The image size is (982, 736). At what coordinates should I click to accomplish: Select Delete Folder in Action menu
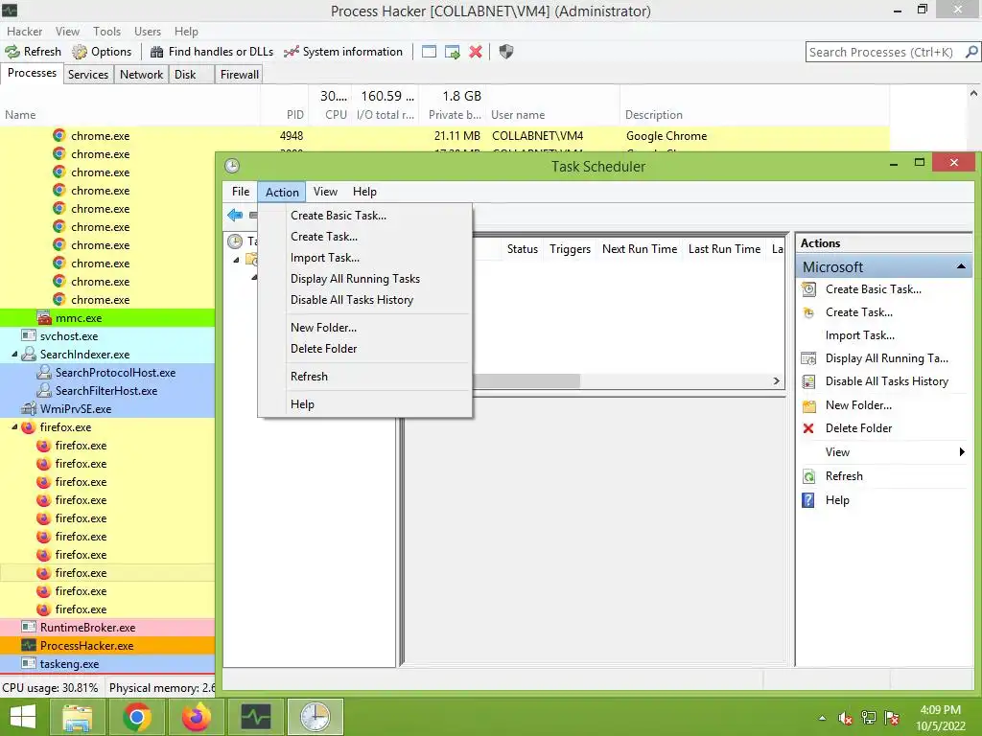(x=364, y=349)
